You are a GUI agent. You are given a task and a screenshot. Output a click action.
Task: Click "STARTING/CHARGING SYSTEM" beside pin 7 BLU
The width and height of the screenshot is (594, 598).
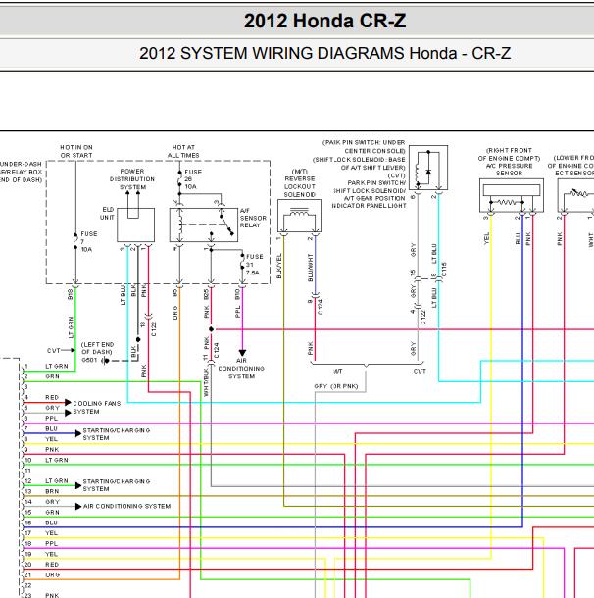(117, 434)
